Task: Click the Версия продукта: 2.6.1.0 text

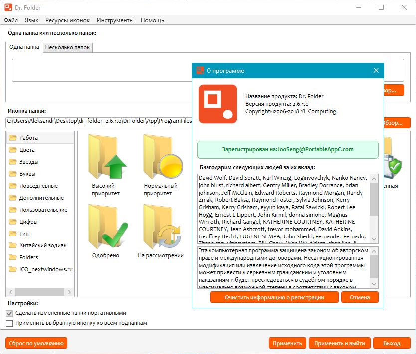Action: click(x=277, y=104)
